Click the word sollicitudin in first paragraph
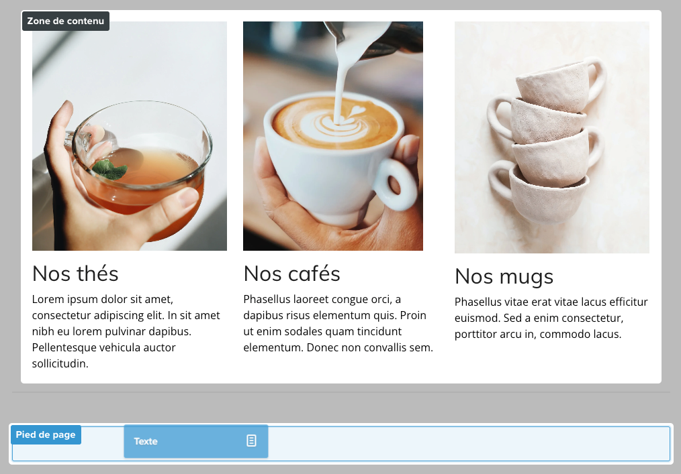 tap(60, 363)
